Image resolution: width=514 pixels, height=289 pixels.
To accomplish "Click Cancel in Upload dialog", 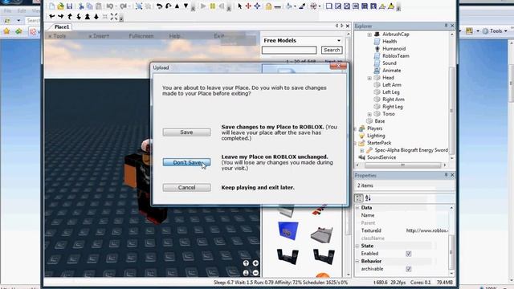I will click(186, 187).
